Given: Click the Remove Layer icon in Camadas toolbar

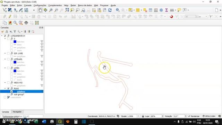Looking at the screenshot, I should 33,32.
